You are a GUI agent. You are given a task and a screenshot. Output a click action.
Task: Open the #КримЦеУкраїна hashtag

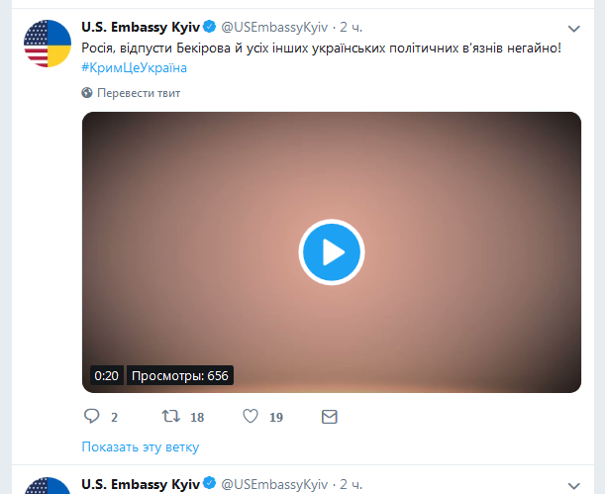134,67
